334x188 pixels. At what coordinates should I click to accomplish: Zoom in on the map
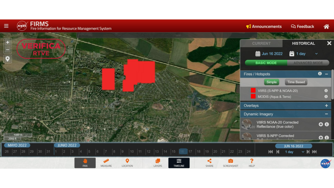(x=7, y=43)
